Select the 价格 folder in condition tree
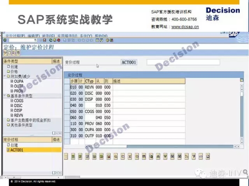 click(x=12, y=71)
